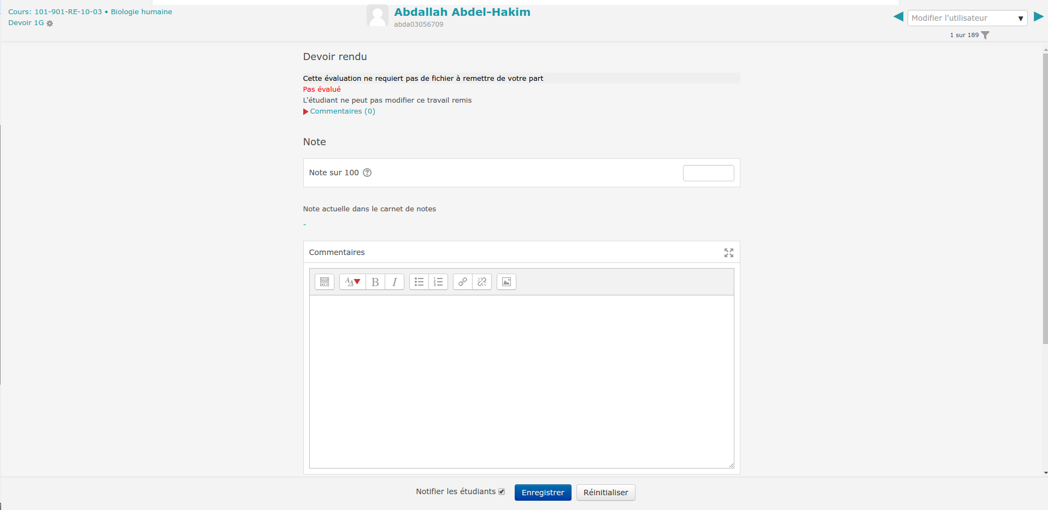The image size is (1048, 510).
Task: Expand the Commentaires (0) section
Action: coord(342,111)
